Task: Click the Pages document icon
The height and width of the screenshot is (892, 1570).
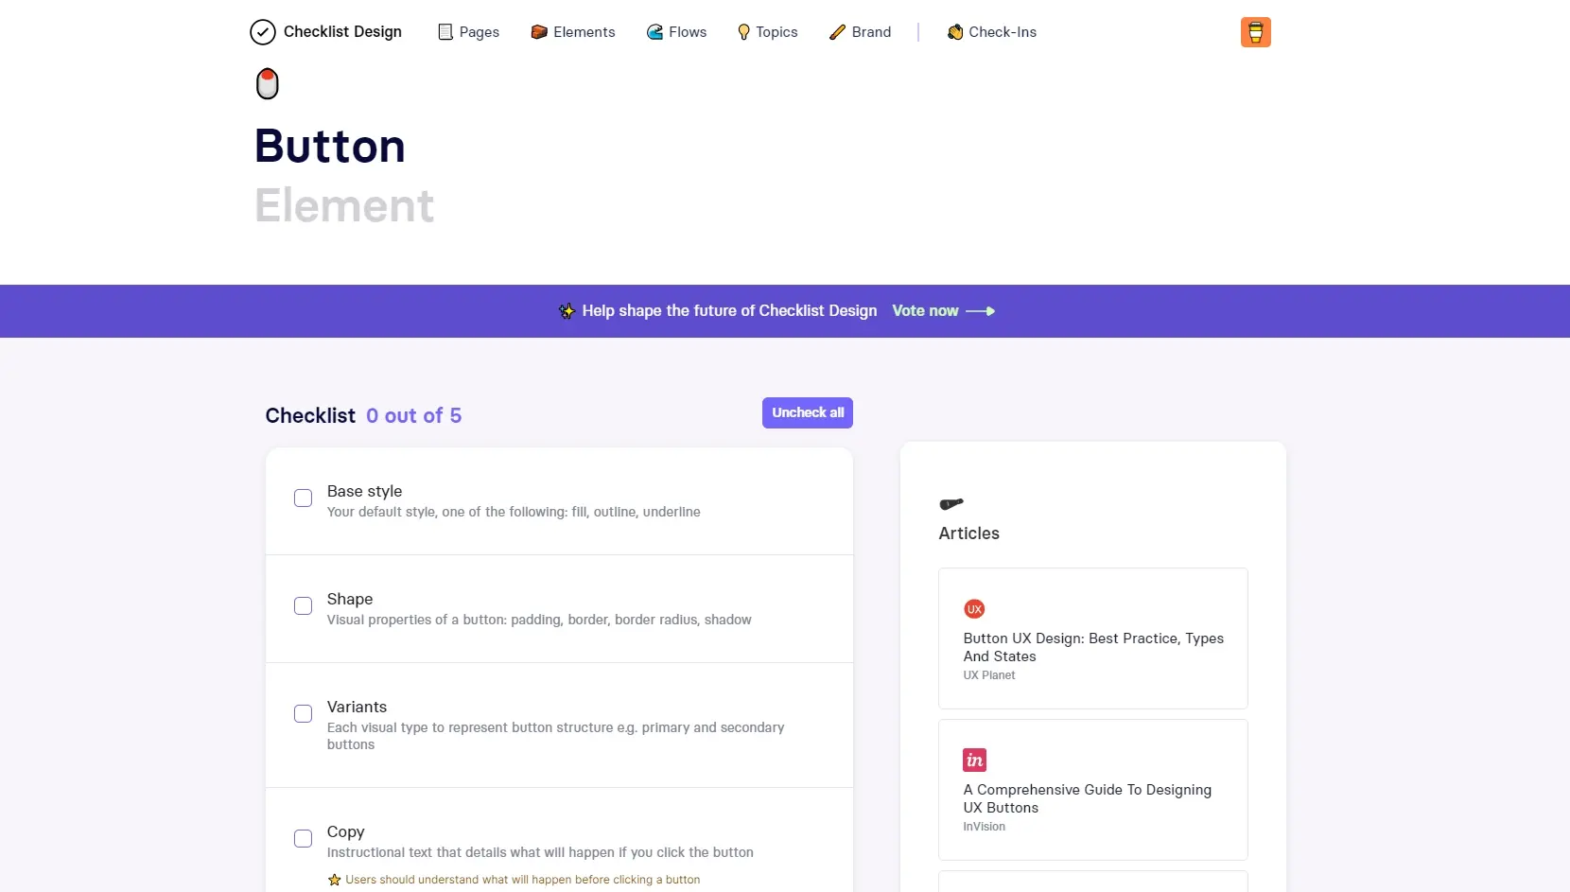Action: coord(445,32)
